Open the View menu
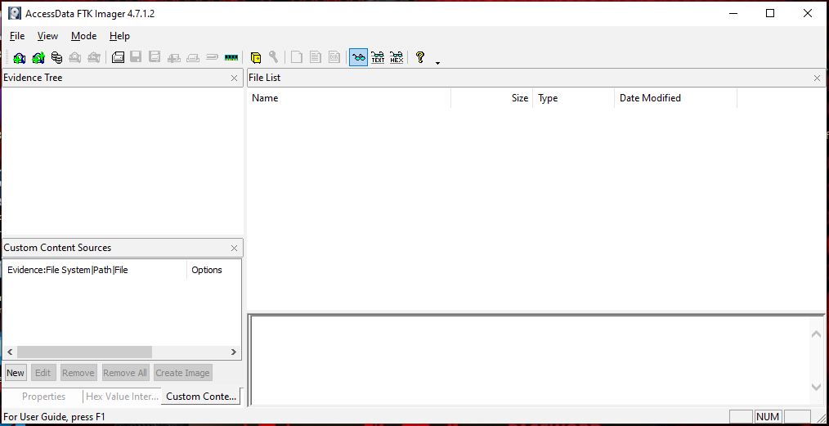The width and height of the screenshot is (829, 426). click(48, 36)
